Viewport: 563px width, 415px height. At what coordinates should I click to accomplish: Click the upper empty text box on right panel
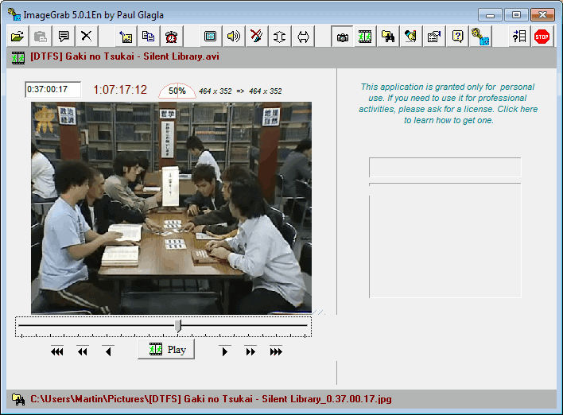click(x=445, y=167)
